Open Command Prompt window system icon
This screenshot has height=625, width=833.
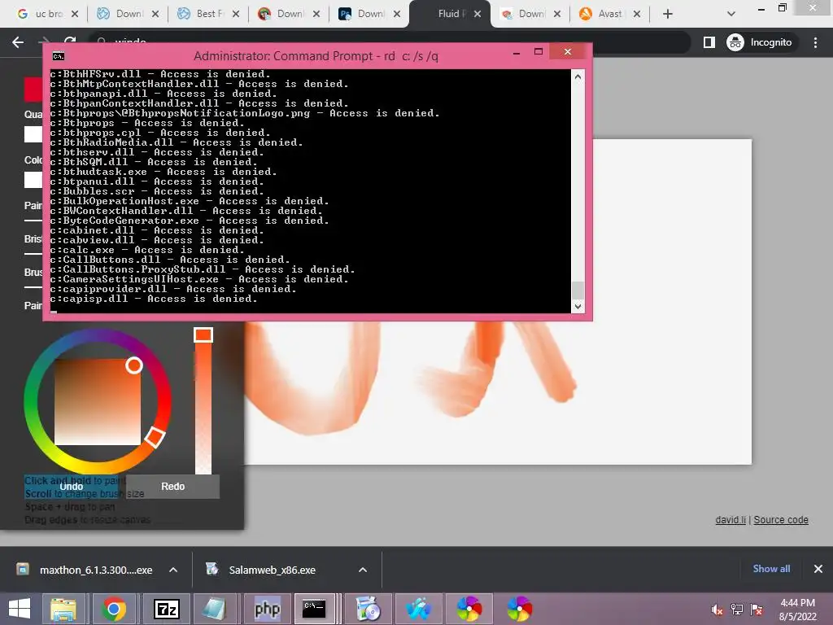pyautogui.click(x=59, y=56)
